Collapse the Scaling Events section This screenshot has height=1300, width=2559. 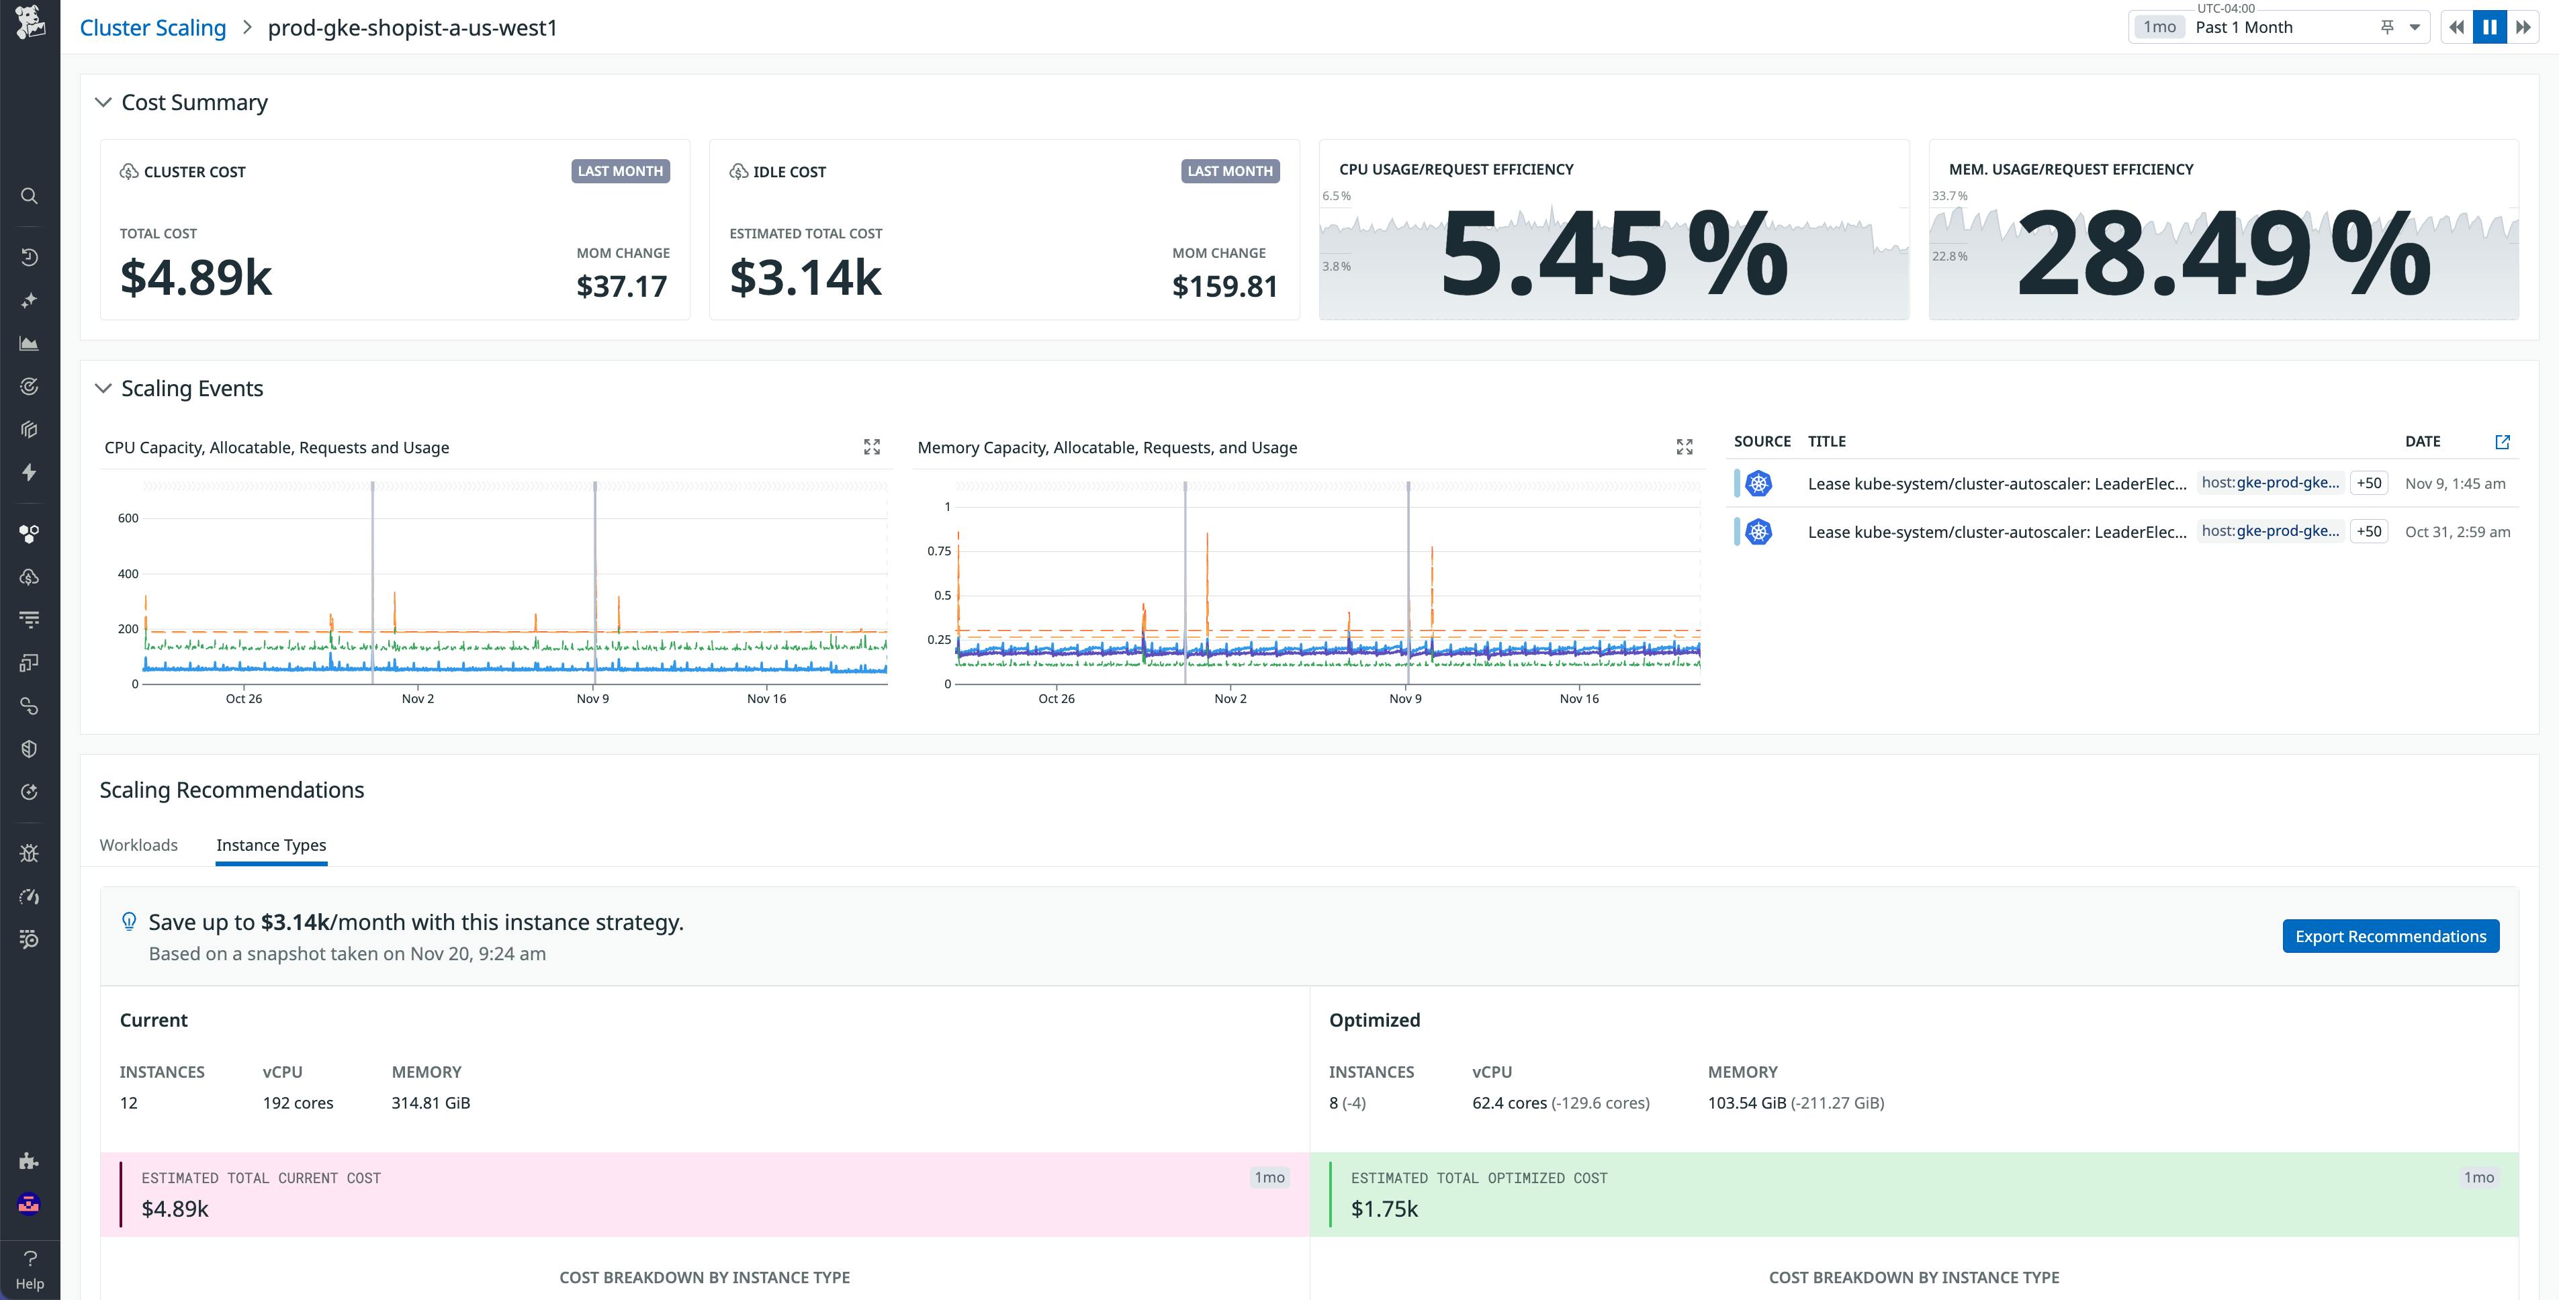point(103,388)
